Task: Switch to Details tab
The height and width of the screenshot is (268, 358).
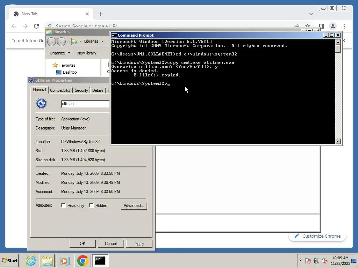Action: [98, 90]
